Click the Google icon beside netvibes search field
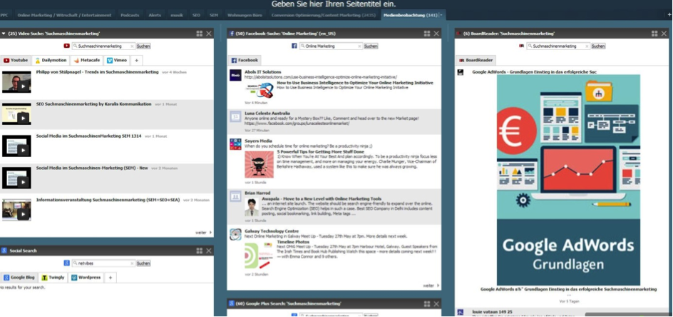Image resolution: width=673 pixels, height=317 pixels. click(x=67, y=263)
